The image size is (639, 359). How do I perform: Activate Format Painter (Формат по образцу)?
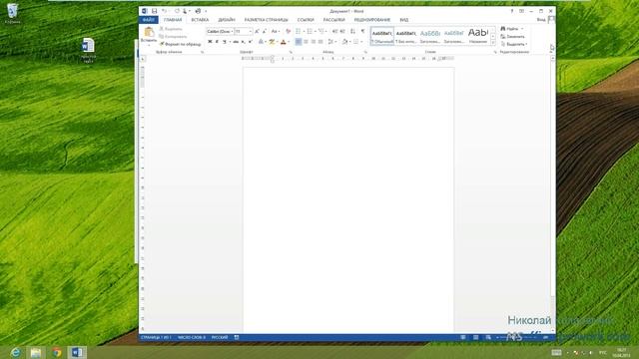(x=180, y=44)
